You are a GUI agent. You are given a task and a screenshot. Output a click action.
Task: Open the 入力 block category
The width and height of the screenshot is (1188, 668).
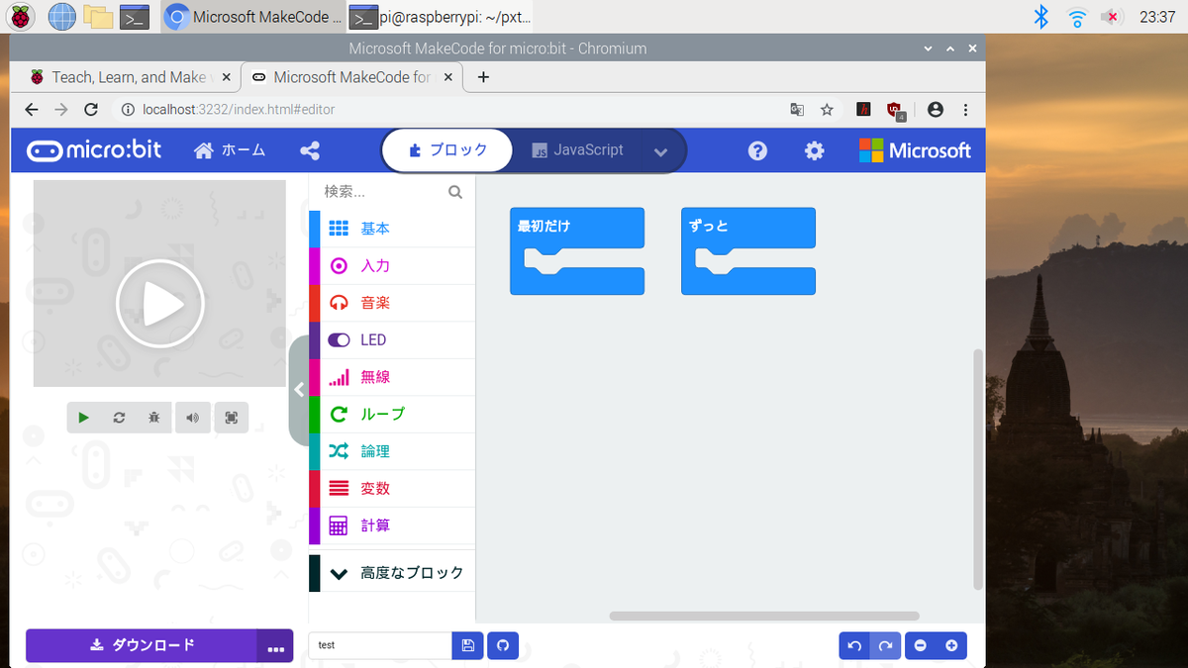[392, 265]
